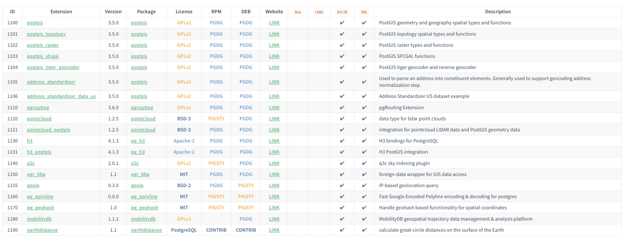Click the CONTRIB DEB badge for earthdistance
Image resolution: width=626 pixels, height=238 pixels.
pyautogui.click(x=246, y=230)
